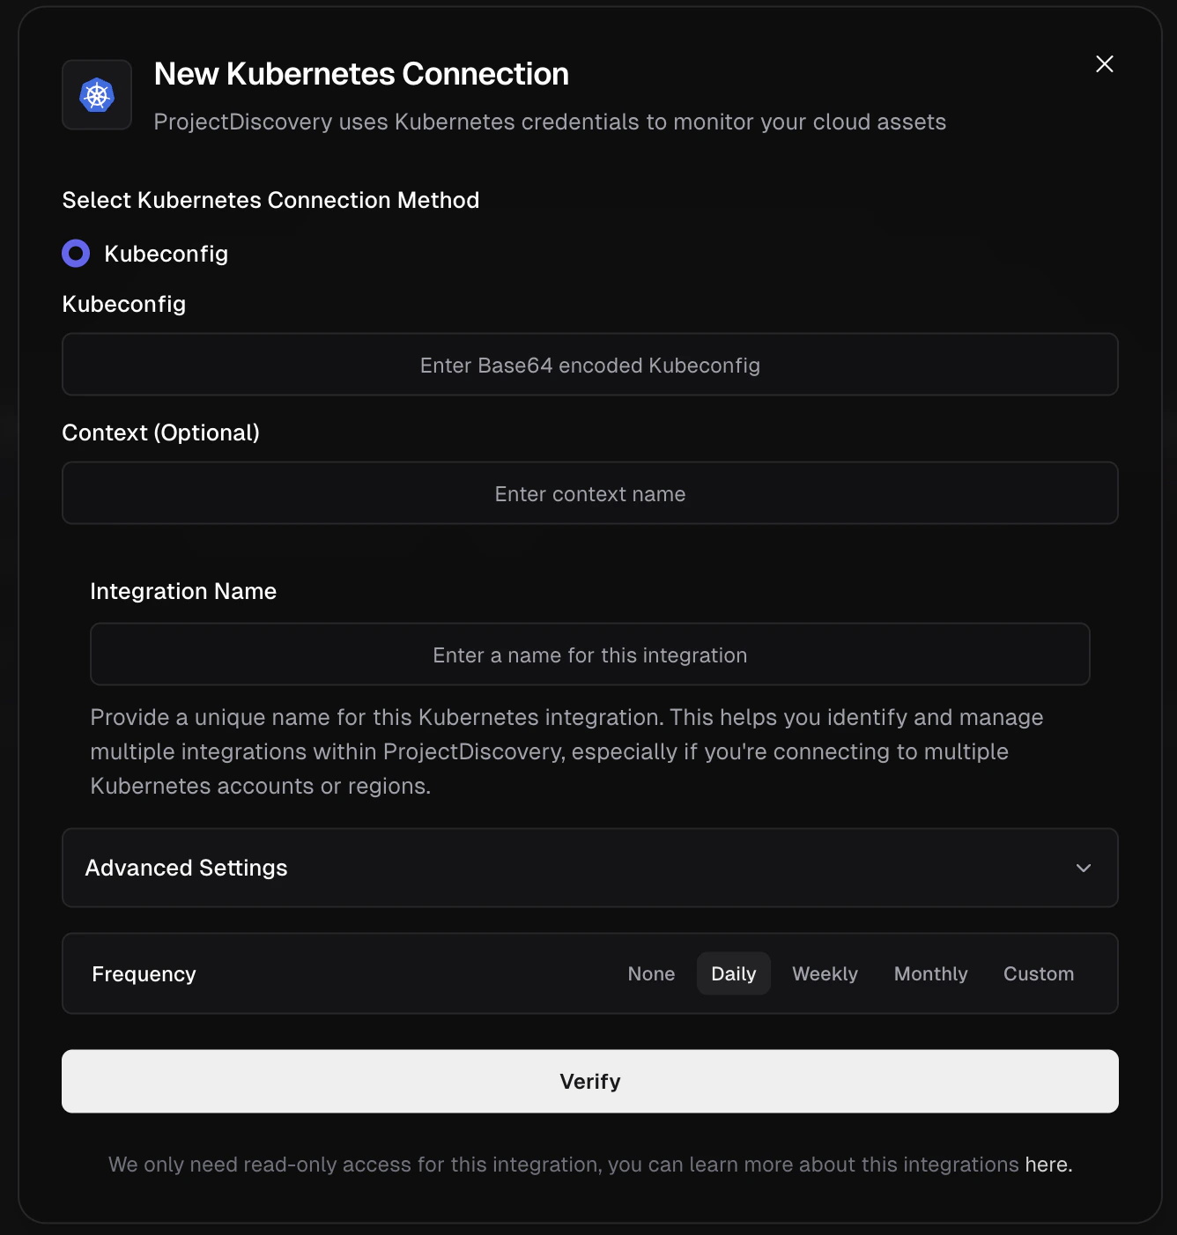Image resolution: width=1177 pixels, height=1235 pixels.
Task: Click the context name input field
Action: click(x=588, y=493)
